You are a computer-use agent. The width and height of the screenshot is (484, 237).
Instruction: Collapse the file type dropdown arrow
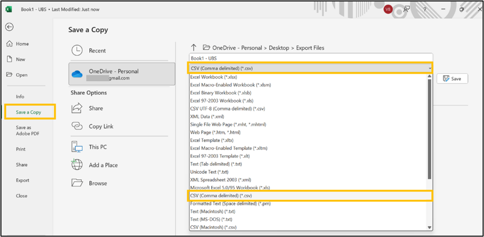pos(430,68)
